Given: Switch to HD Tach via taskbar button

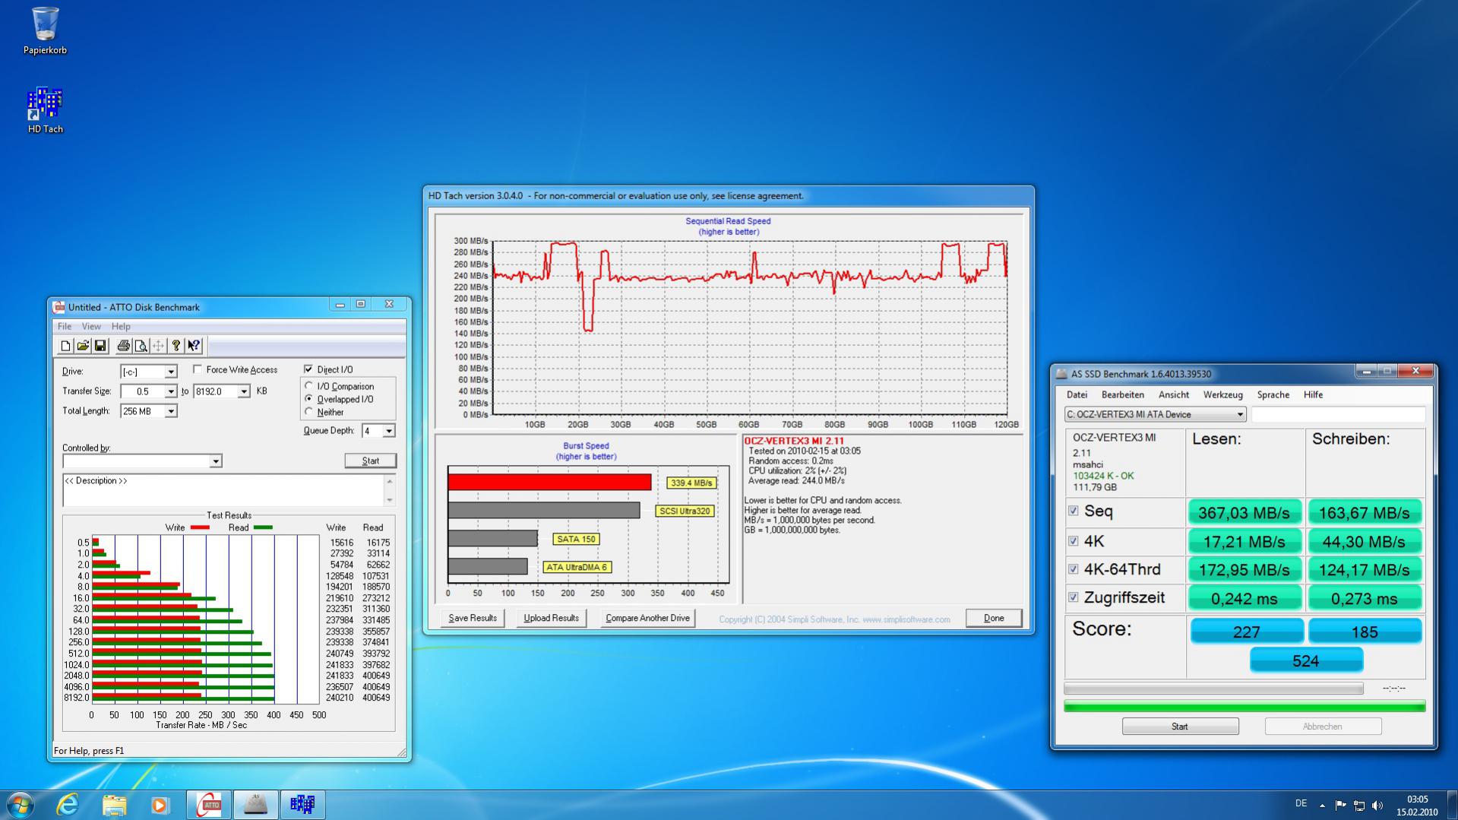Looking at the screenshot, I should 302,804.
